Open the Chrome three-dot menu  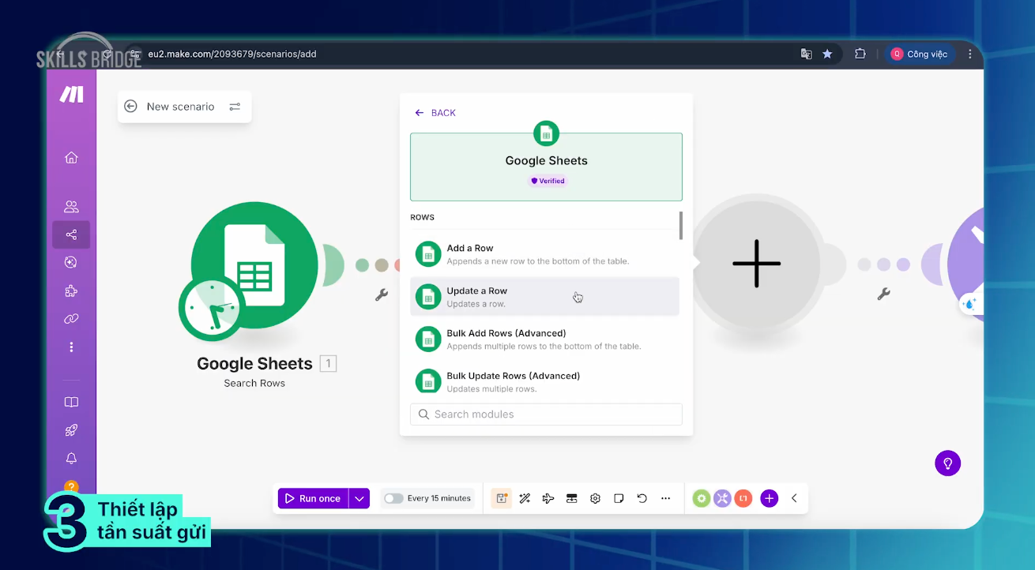click(969, 54)
